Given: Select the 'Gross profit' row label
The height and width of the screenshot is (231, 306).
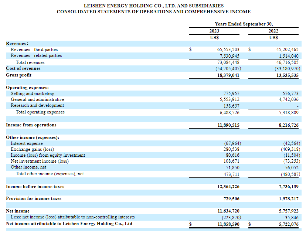Looking at the screenshot, I should click(x=19, y=75).
